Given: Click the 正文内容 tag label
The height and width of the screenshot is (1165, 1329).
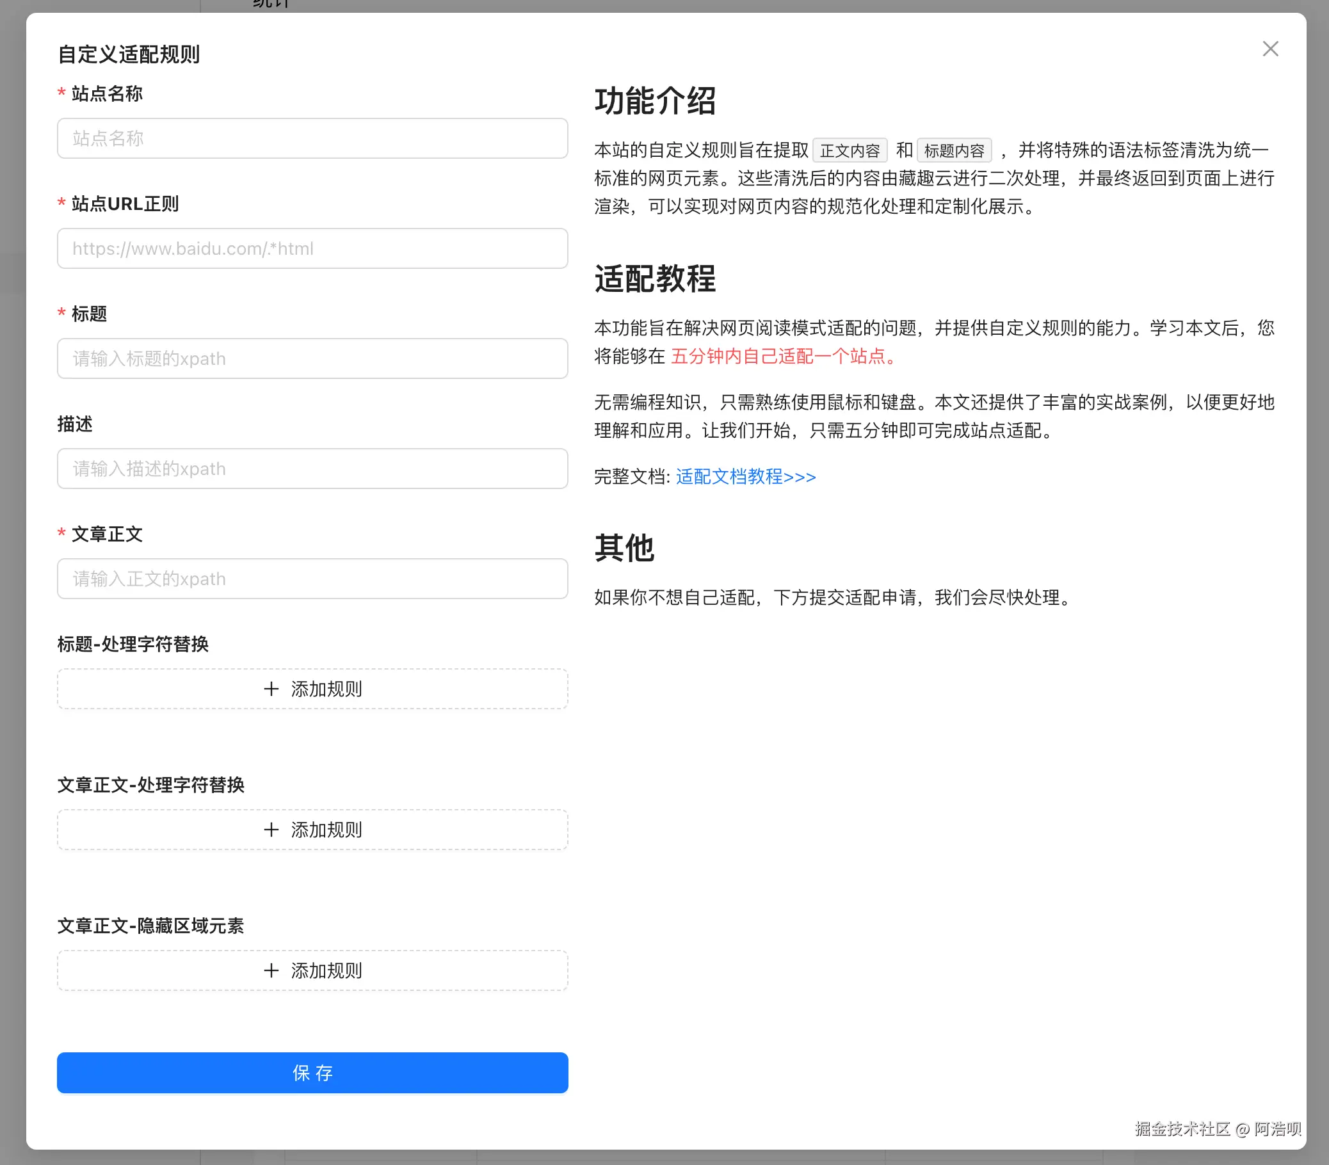Looking at the screenshot, I should (849, 150).
